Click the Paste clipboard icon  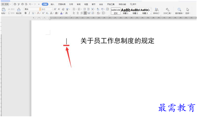point(4,9)
